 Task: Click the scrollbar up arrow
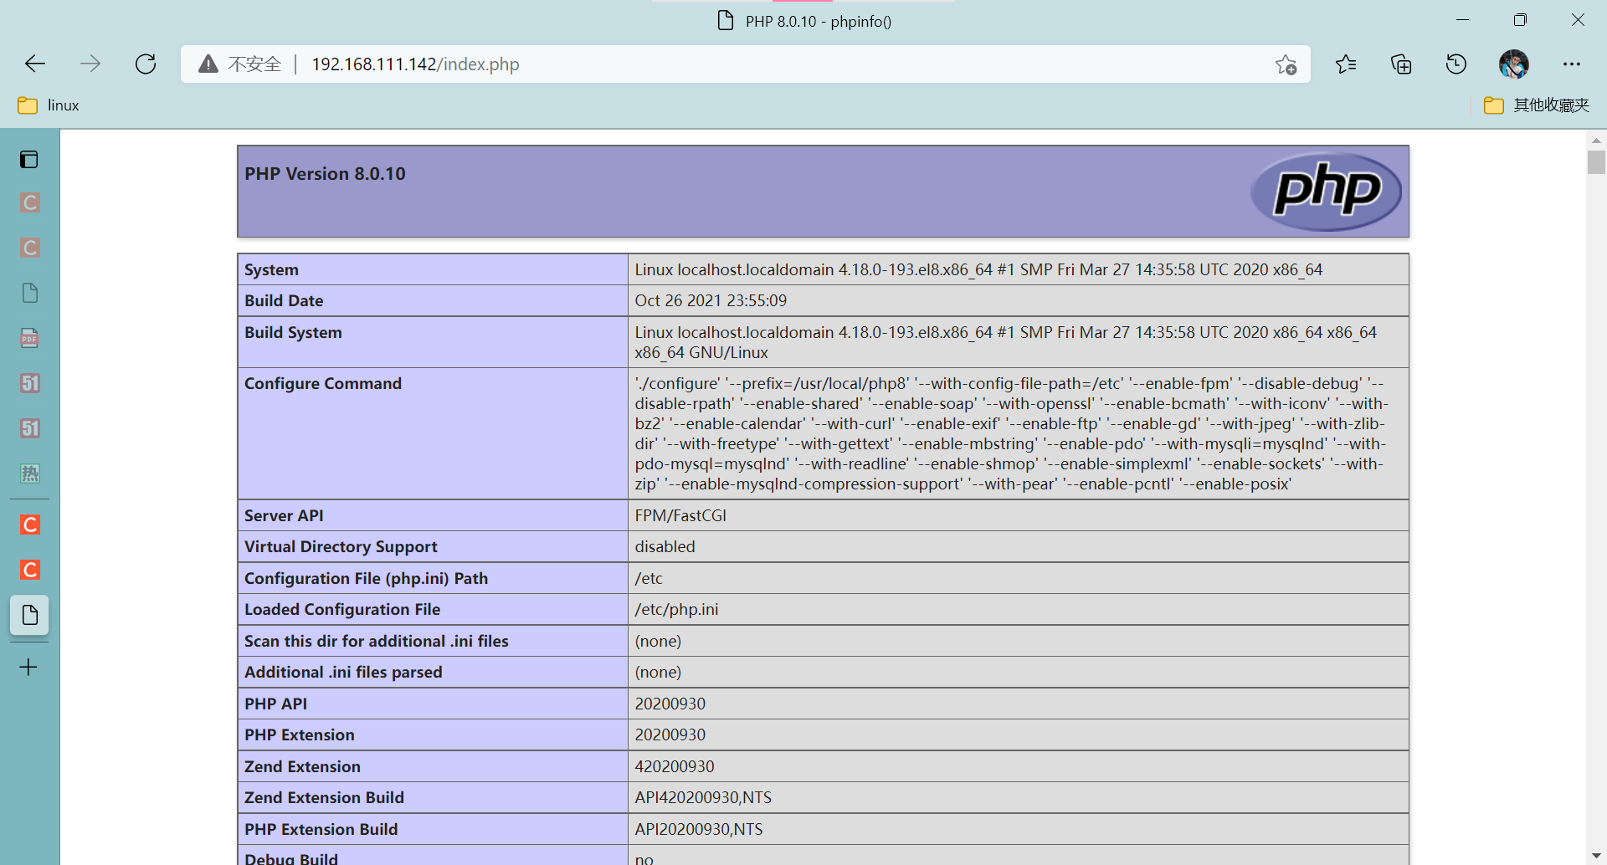pos(1596,140)
